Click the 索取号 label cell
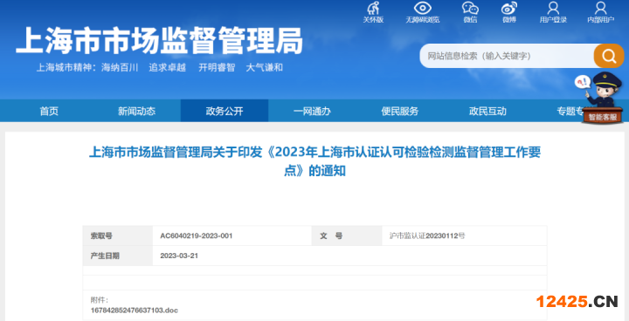629x321 pixels. pyautogui.click(x=118, y=236)
